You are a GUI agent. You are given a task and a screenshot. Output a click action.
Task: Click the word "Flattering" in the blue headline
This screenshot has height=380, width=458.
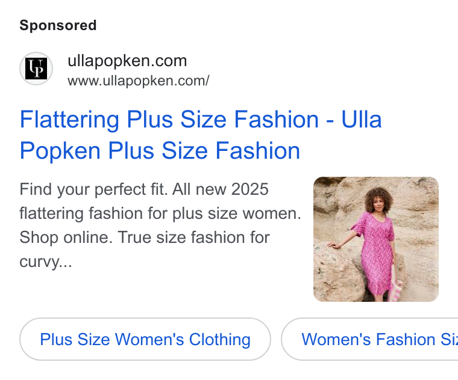click(69, 120)
